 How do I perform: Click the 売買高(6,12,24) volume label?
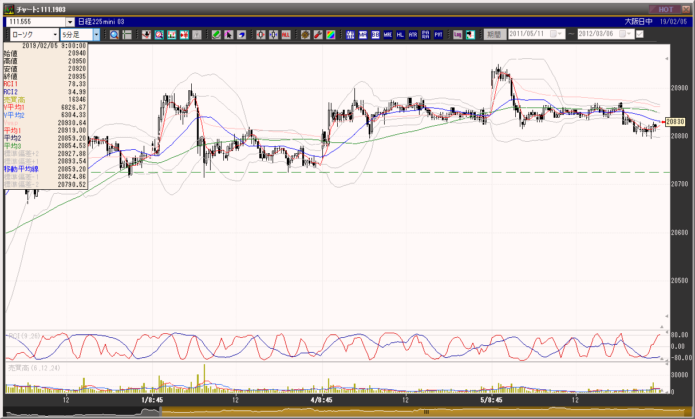34,368
